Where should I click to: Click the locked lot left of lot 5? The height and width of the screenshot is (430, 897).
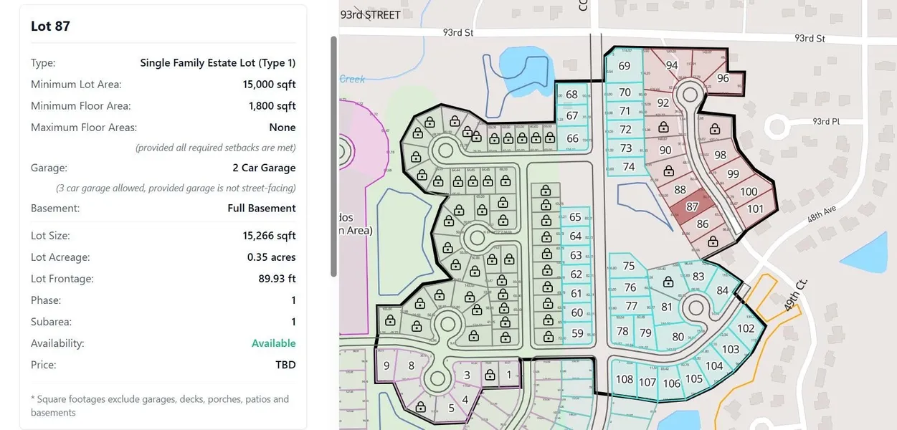coord(420,407)
